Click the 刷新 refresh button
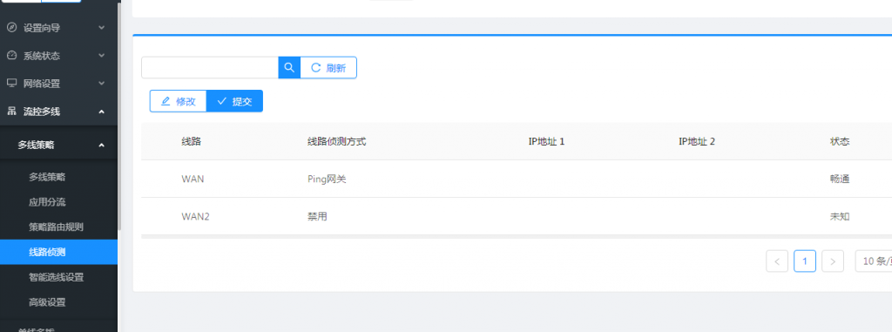This screenshot has width=892, height=332. point(328,68)
